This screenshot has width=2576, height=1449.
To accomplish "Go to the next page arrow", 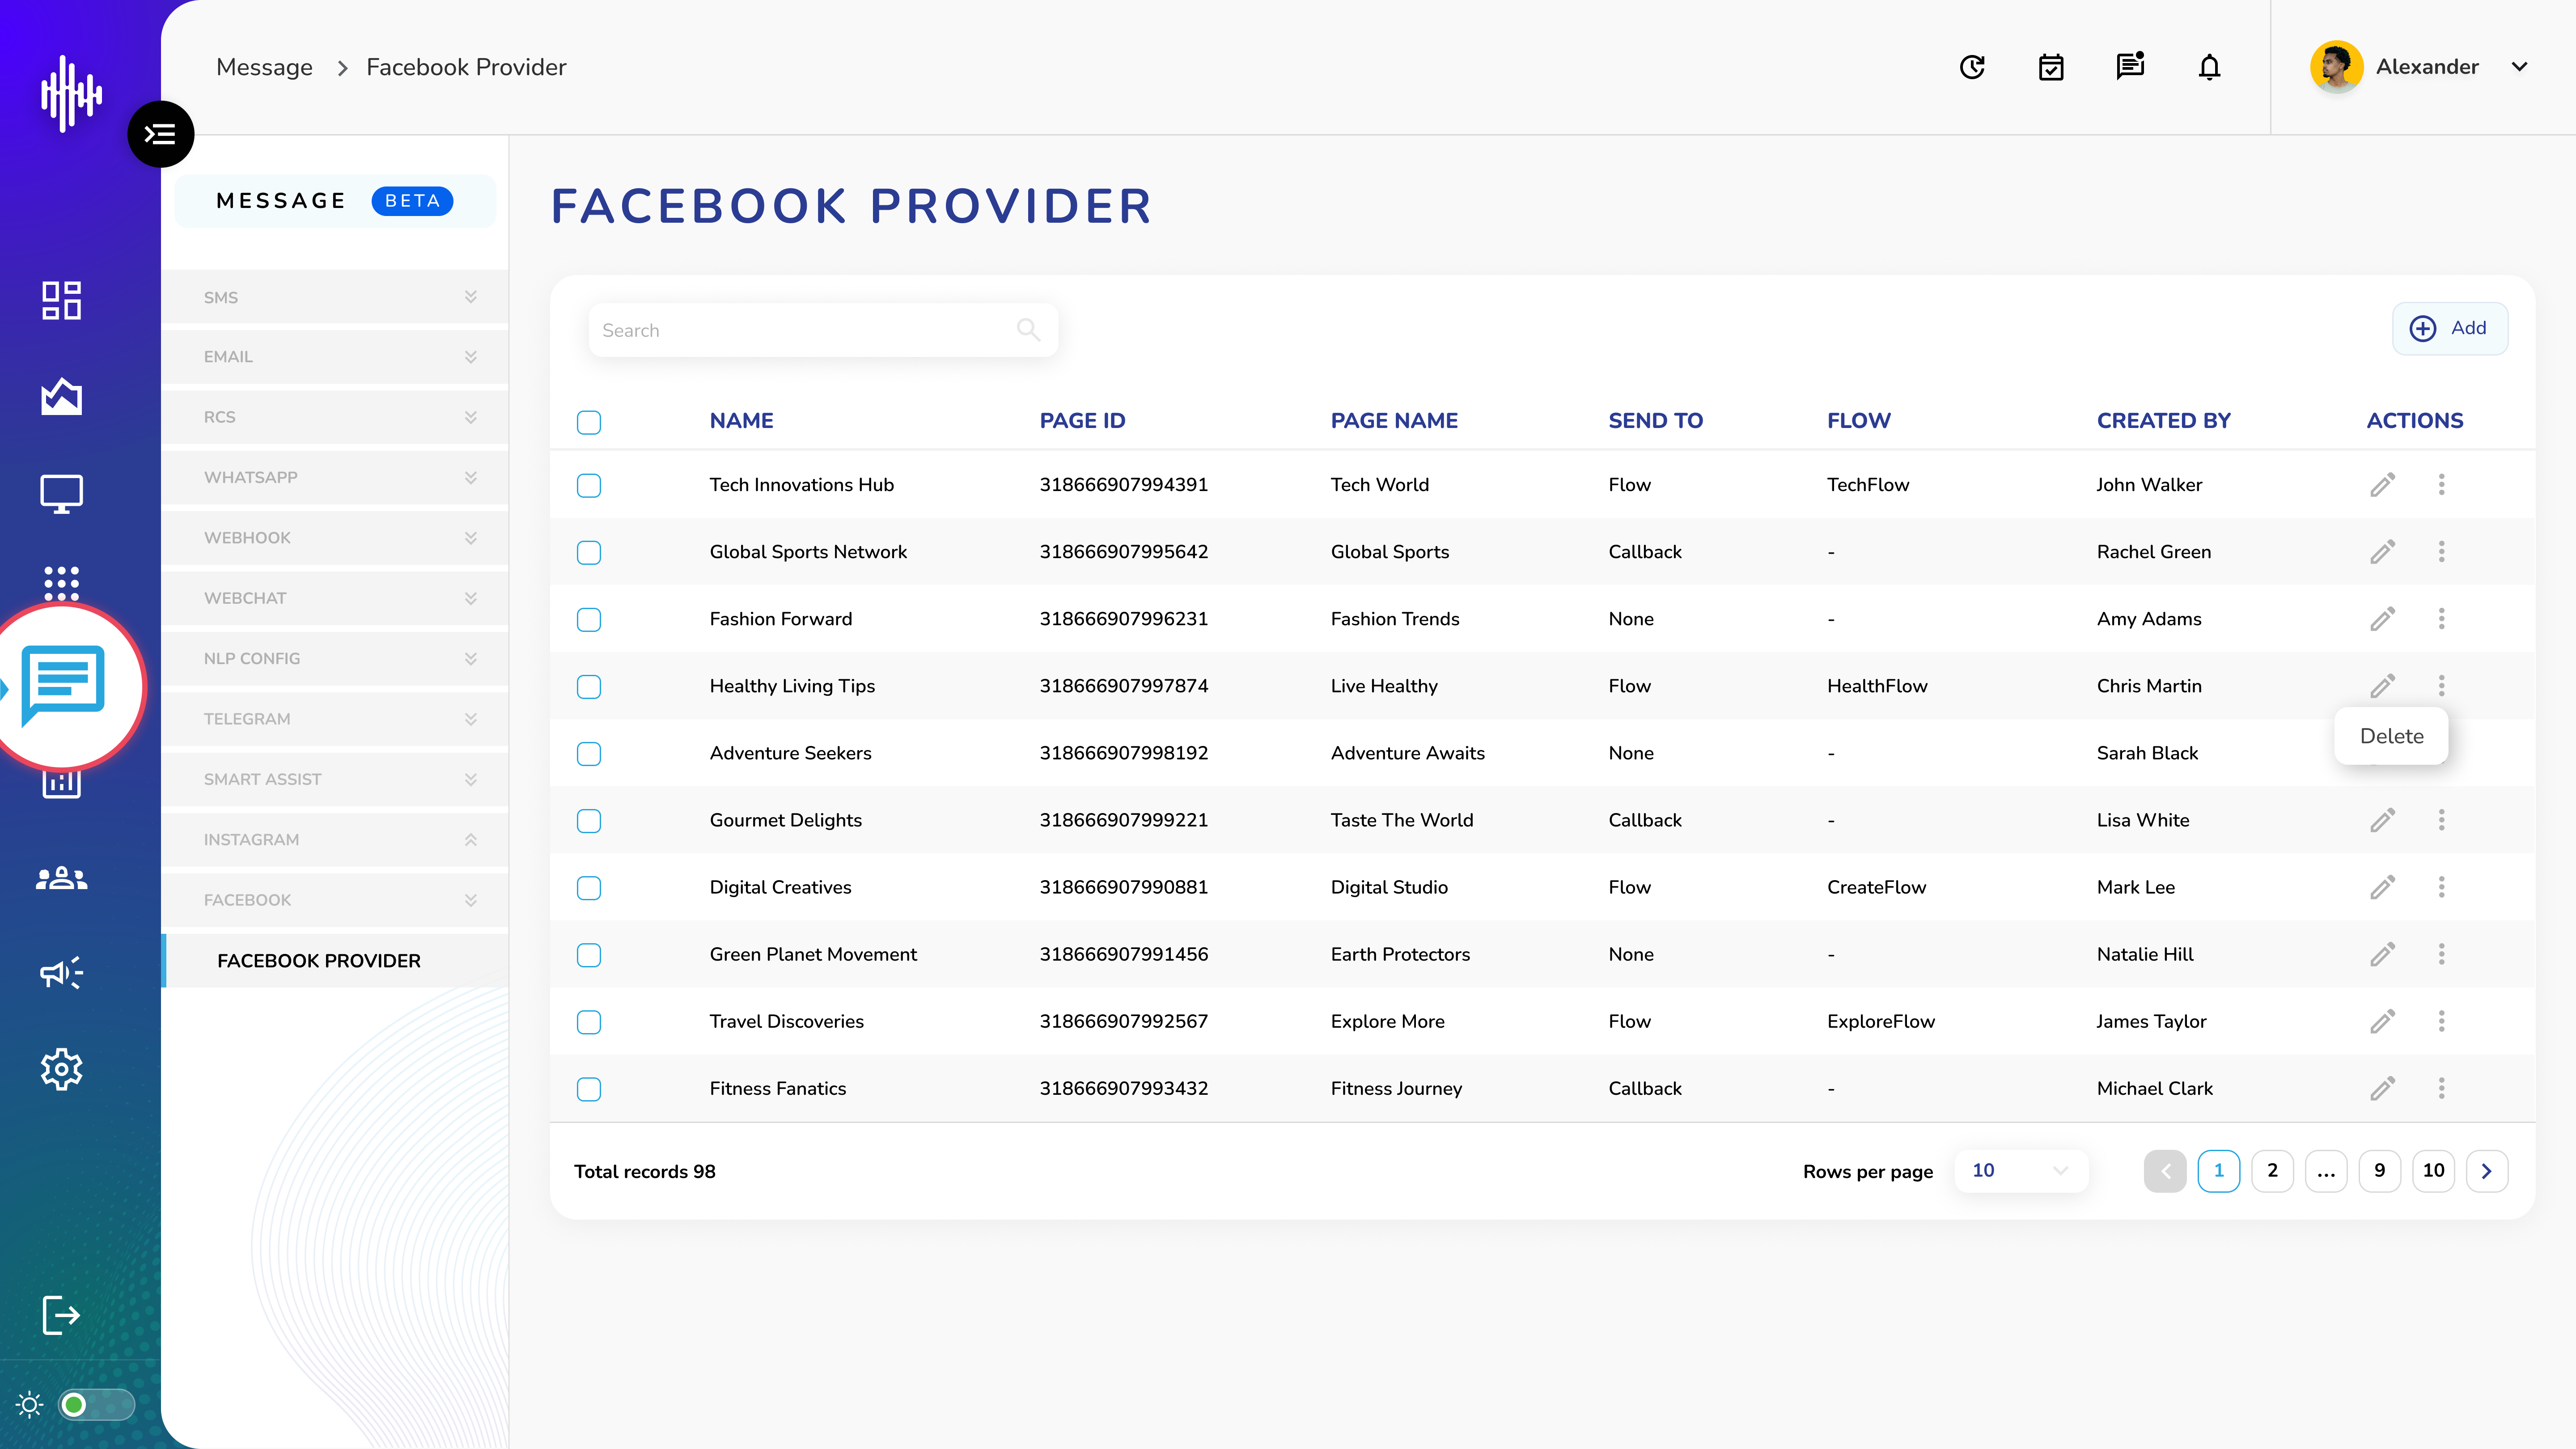I will [x=2487, y=1170].
